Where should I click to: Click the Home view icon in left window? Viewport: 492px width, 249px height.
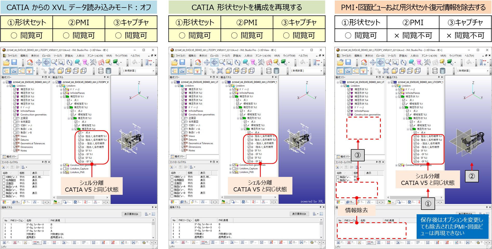(x=30, y=62)
